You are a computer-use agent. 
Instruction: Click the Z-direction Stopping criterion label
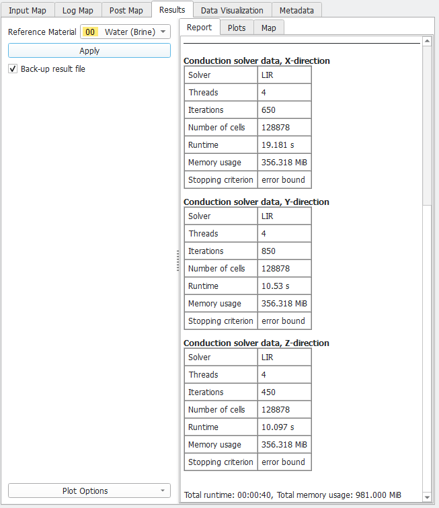tap(221, 462)
